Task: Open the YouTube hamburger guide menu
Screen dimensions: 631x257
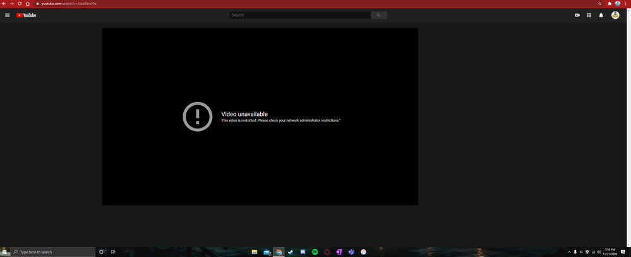Action: tap(8, 15)
